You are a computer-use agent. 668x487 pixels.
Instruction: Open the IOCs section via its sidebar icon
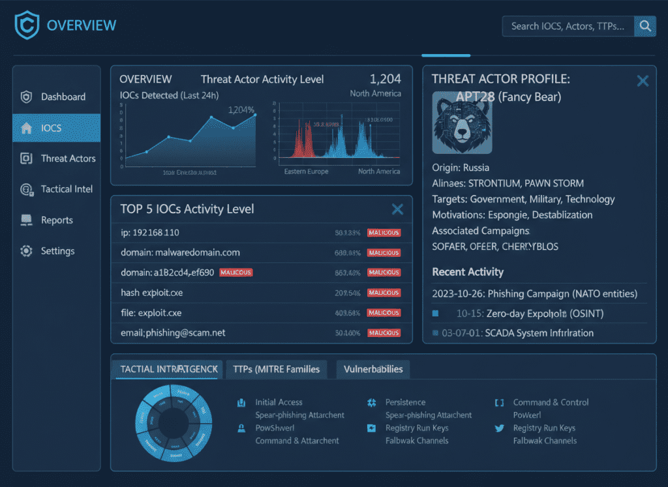27,128
